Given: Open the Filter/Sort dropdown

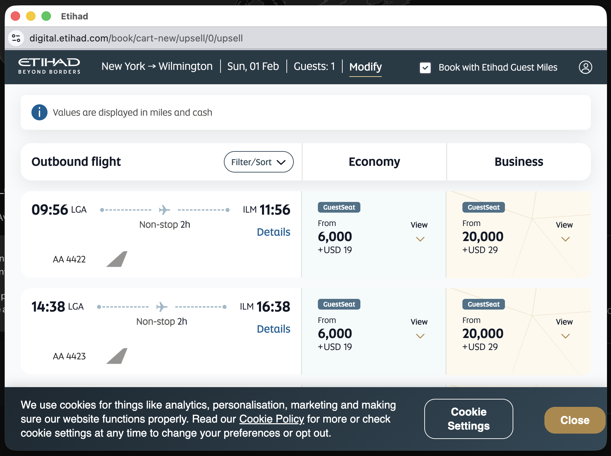Looking at the screenshot, I should point(258,162).
